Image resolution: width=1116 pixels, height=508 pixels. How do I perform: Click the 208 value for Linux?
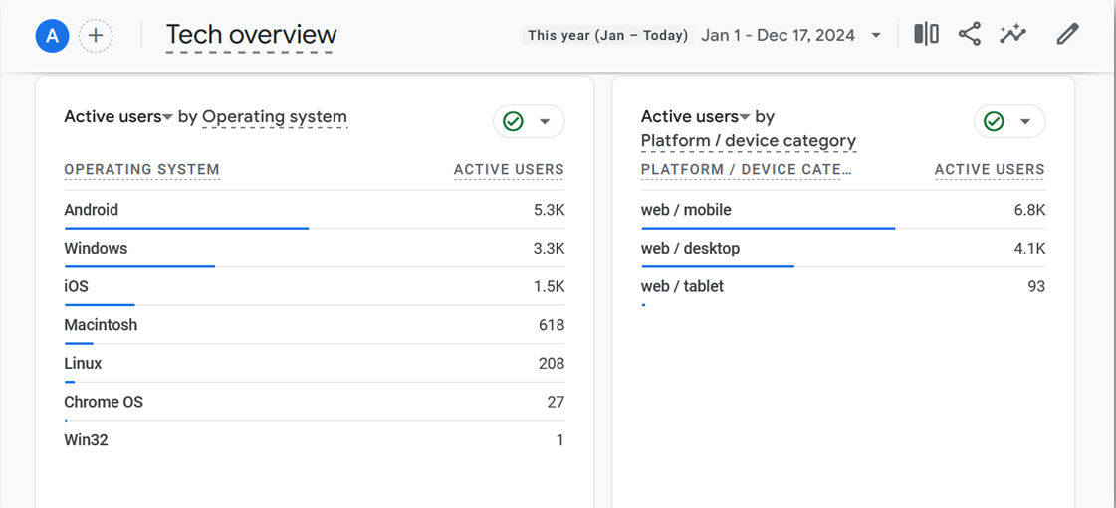[552, 364]
